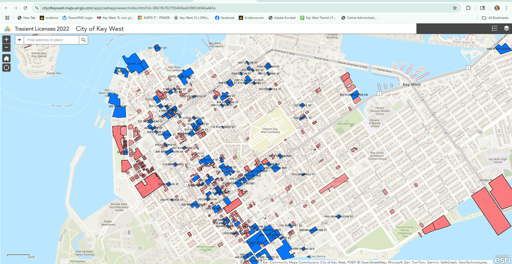Bookmark this page with the star icon
512x264 pixels.
click(x=455, y=8)
